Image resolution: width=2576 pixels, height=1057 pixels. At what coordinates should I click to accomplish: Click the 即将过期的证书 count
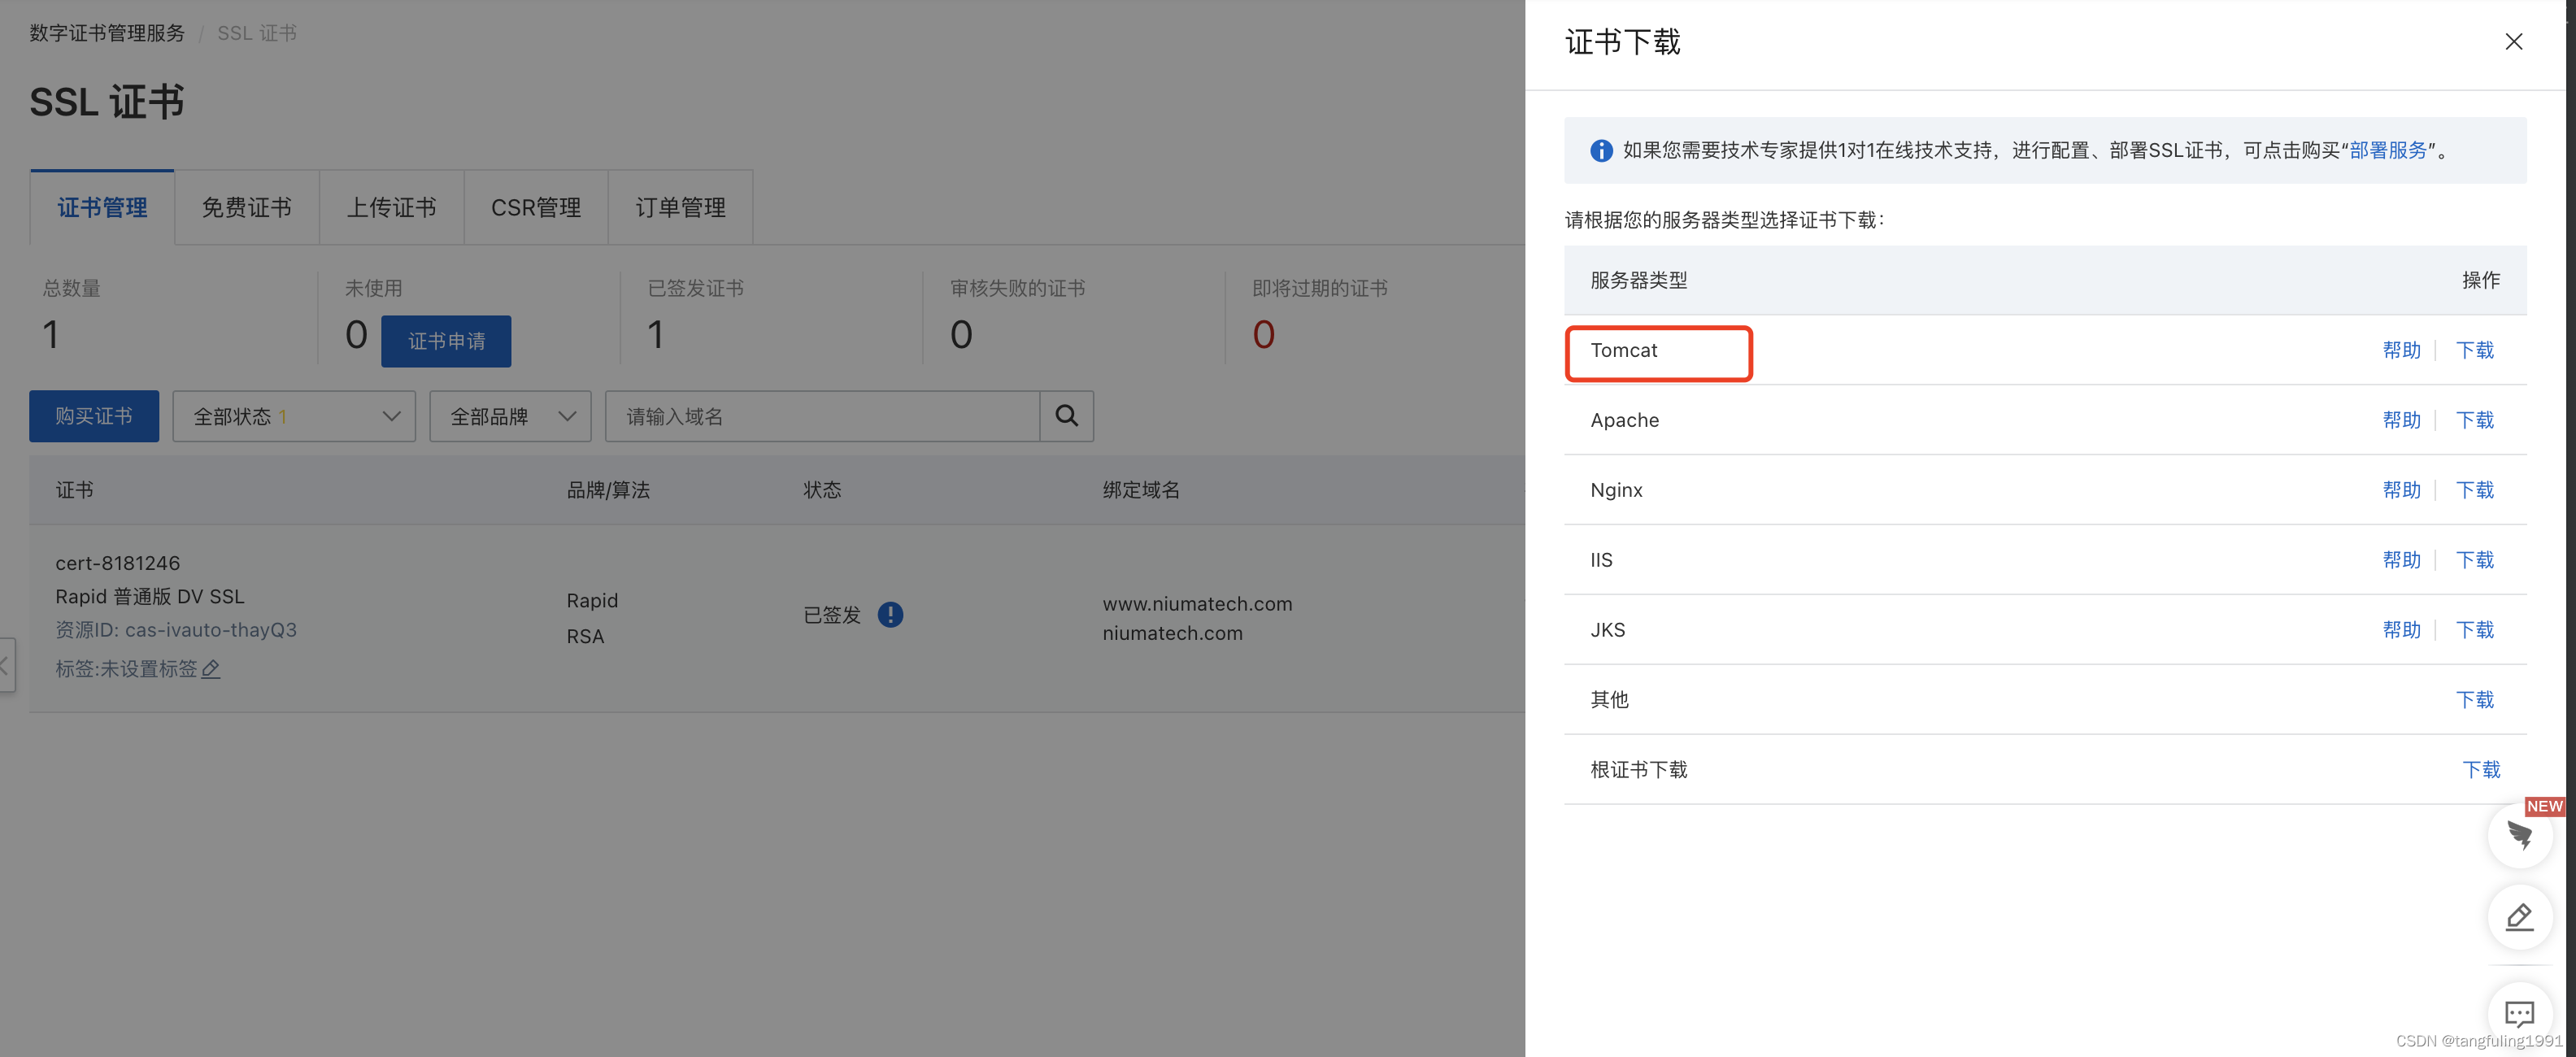point(1264,335)
